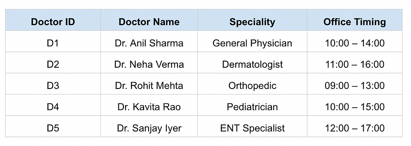Screen dimensions: 411x146
Task: Select the Dr. Kavita Rao cell
Action: point(149,105)
